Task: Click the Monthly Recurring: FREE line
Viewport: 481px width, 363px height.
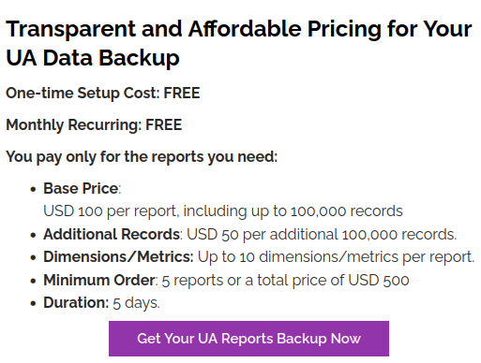Action: coord(94,125)
